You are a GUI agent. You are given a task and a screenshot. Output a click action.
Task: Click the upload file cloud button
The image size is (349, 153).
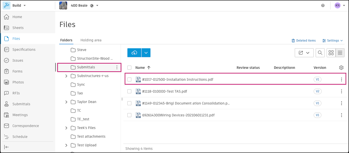[x=134, y=53]
